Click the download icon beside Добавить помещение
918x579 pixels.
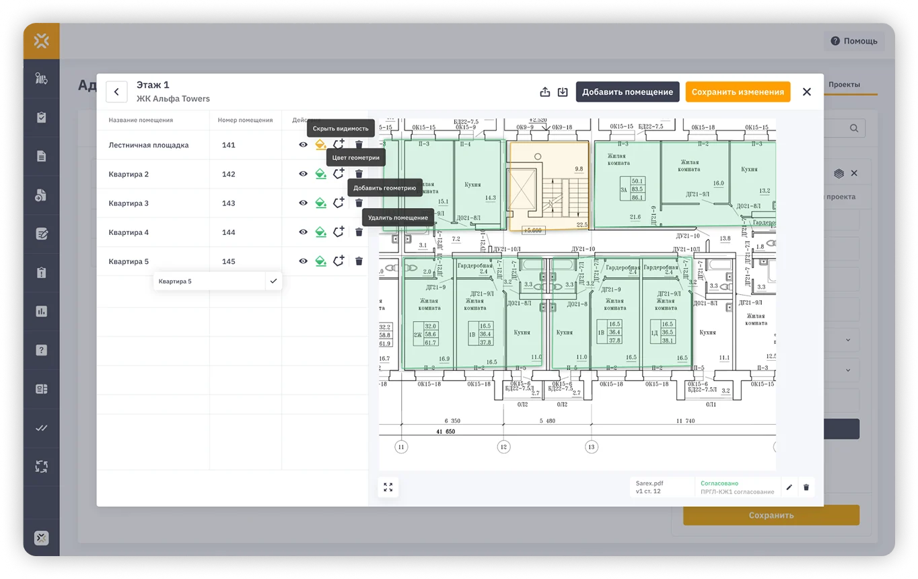click(563, 92)
